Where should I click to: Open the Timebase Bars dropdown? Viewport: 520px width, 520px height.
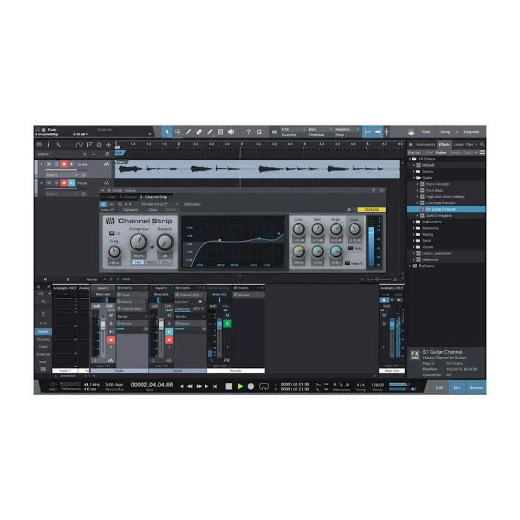pyautogui.click(x=320, y=129)
